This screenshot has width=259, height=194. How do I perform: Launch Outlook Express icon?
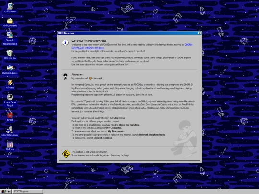click(x=10, y=69)
